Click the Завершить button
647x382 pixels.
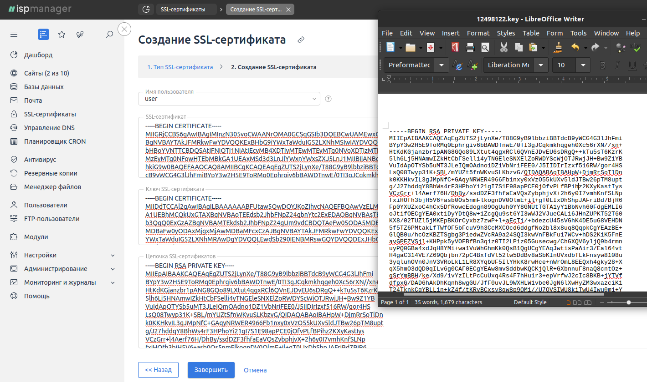coord(211,370)
